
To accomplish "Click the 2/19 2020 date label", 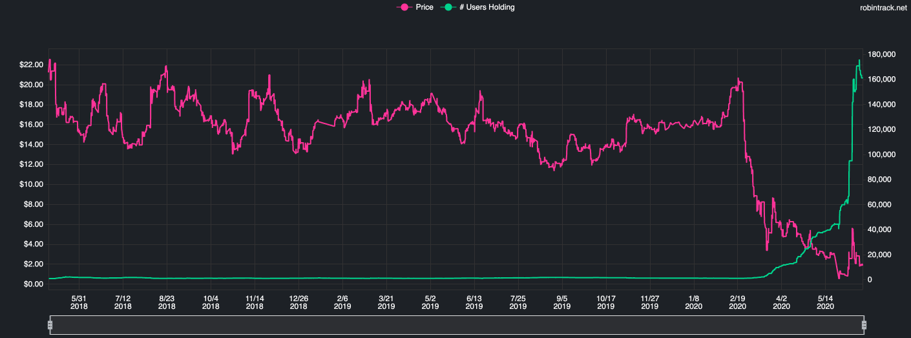I will (738, 302).
